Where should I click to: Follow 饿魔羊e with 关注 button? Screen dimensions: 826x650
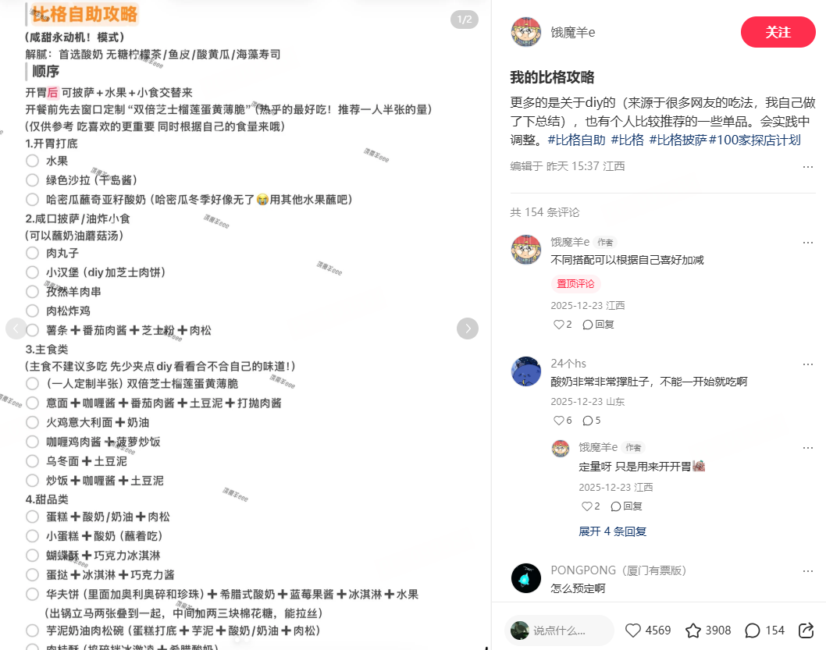(x=778, y=32)
